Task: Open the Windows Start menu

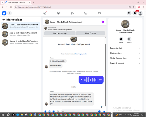Action: tap(3, 115)
